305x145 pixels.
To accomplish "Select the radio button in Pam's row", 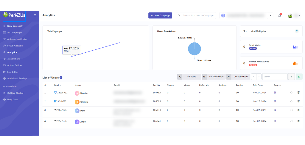I will point(291,110).
